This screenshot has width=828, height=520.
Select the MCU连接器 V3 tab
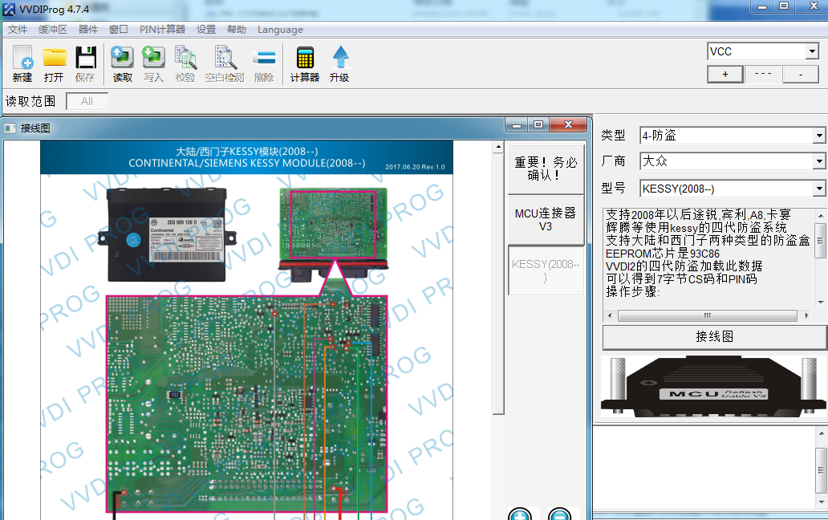click(546, 219)
